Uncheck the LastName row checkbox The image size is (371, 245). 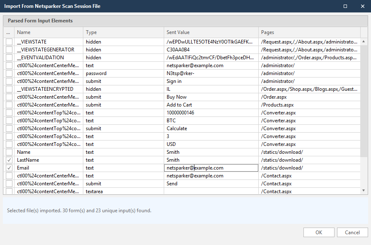(x=9, y=160)
